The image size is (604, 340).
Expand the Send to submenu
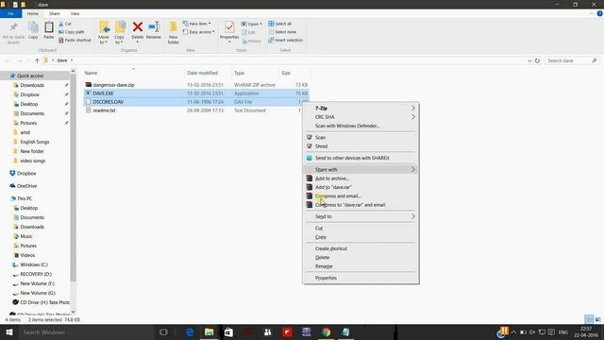pos(361,216)
